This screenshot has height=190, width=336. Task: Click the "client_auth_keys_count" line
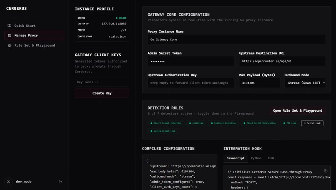click(x=173, y=187)
